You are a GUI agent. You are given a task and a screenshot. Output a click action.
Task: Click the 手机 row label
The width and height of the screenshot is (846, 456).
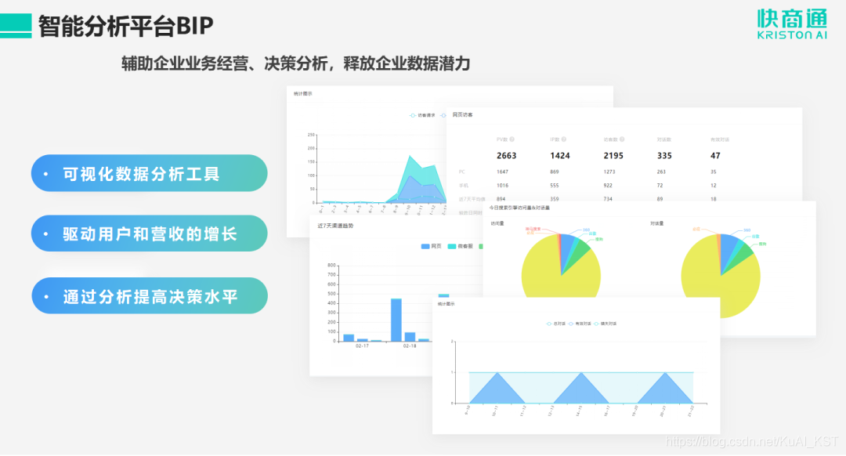pyautogui.click(x=464, y=185)
